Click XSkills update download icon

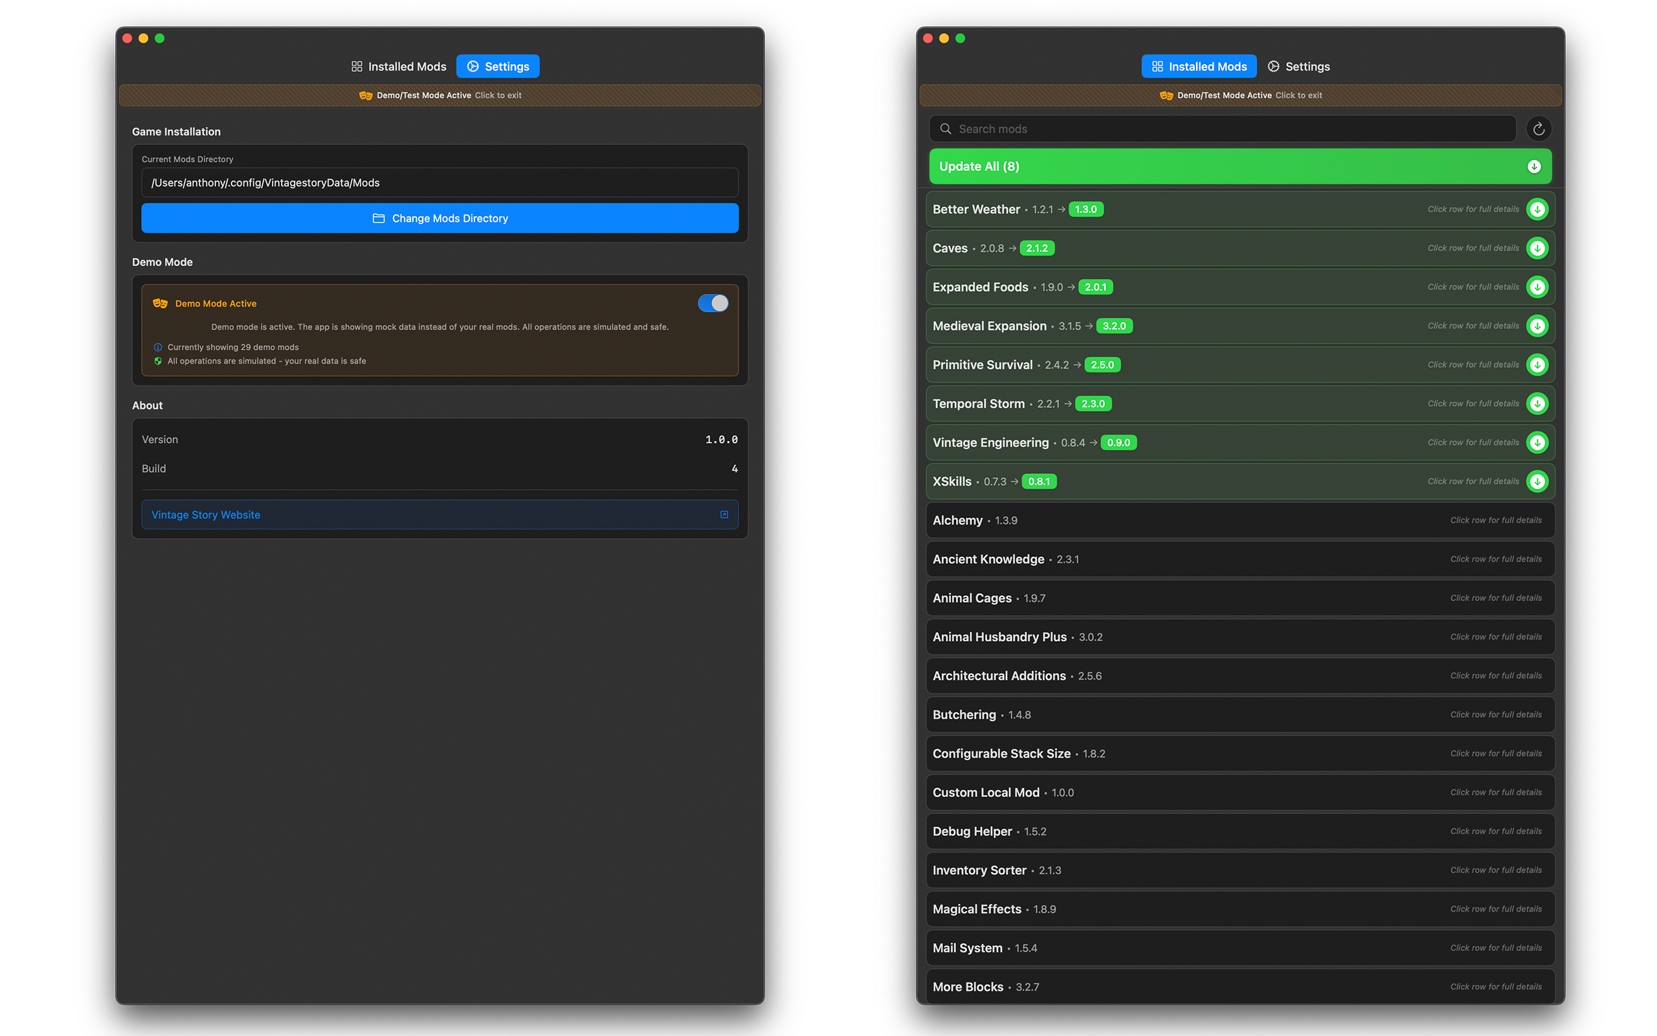[1537, 482]
